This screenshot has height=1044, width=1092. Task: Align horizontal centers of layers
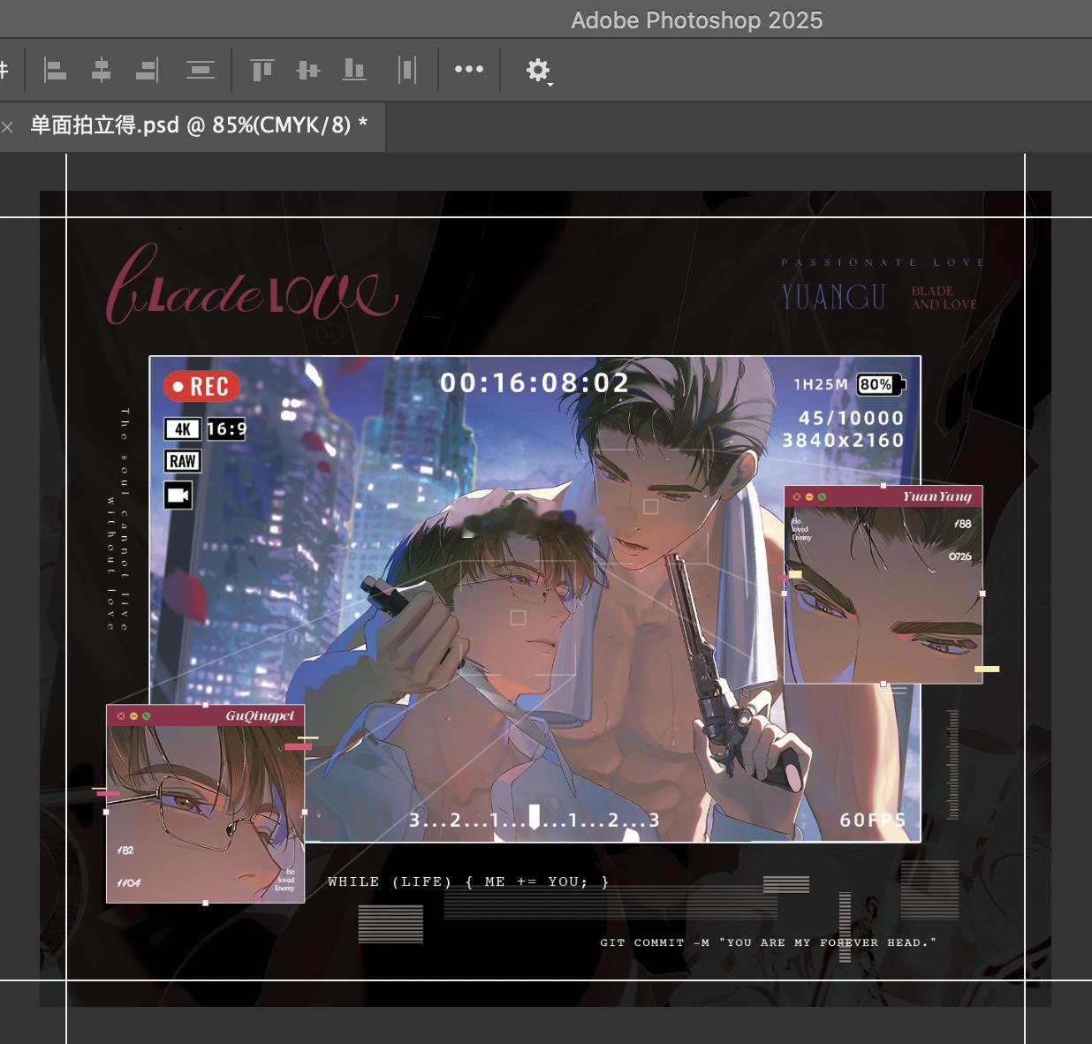(102, 70)
